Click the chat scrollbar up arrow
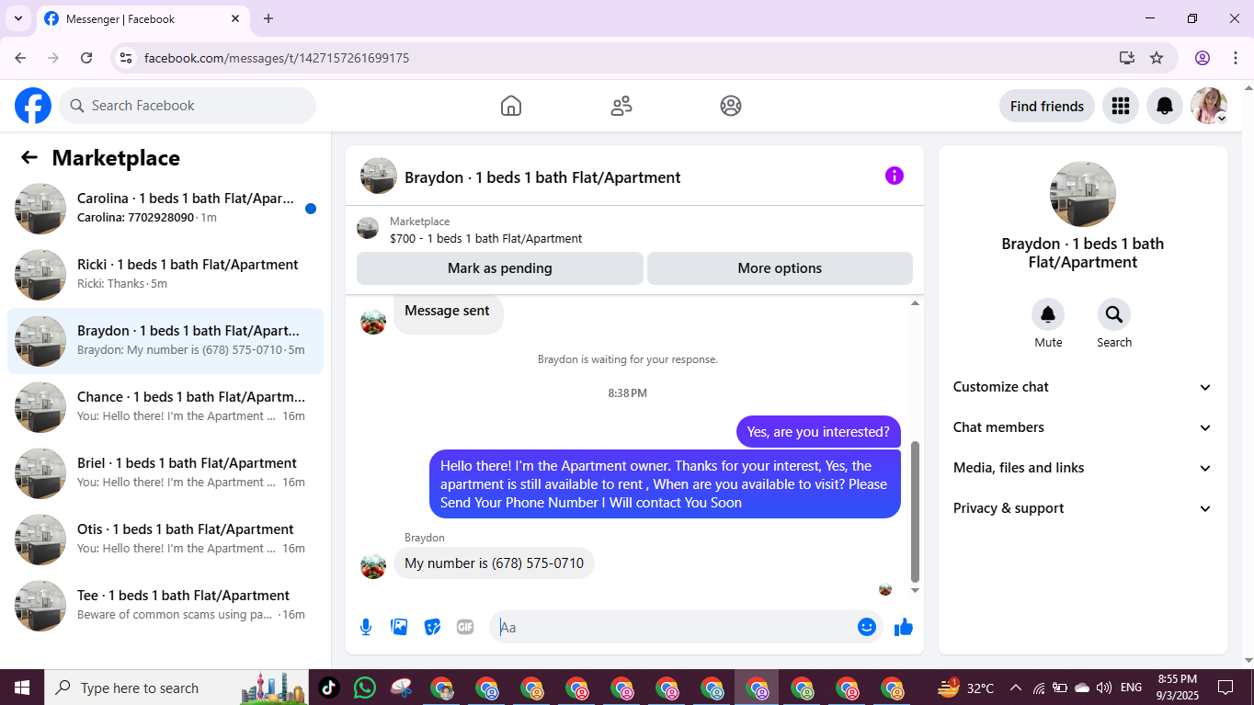Viewport: 1254px width, 705px height. pyautogui.click(x=915, y=303)
